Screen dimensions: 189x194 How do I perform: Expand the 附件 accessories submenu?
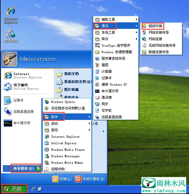(67, 117)
